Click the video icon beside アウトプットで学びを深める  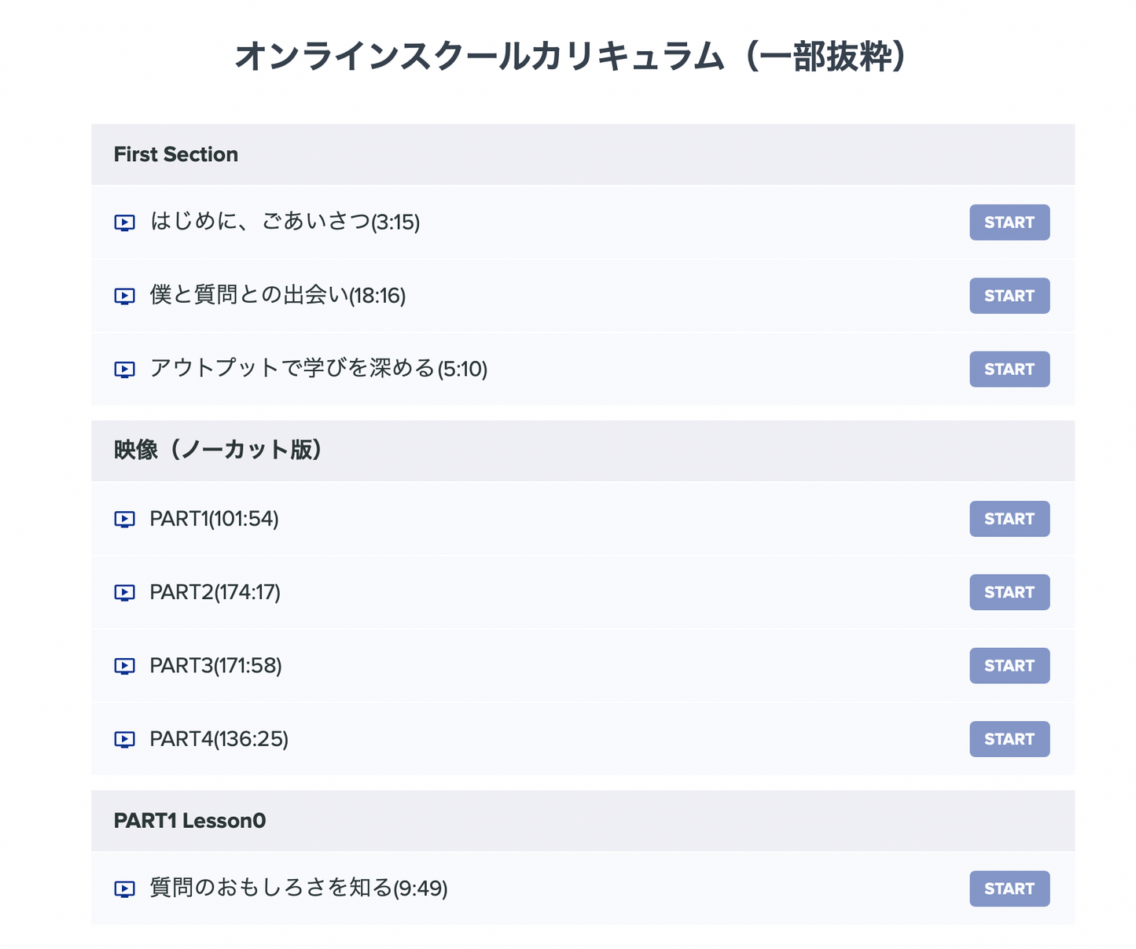click(x=124, y=370)
